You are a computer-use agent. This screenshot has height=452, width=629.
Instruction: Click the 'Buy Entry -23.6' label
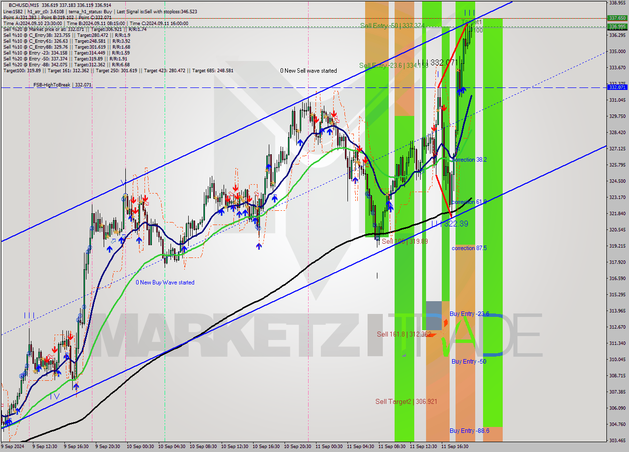pos(469,314)
